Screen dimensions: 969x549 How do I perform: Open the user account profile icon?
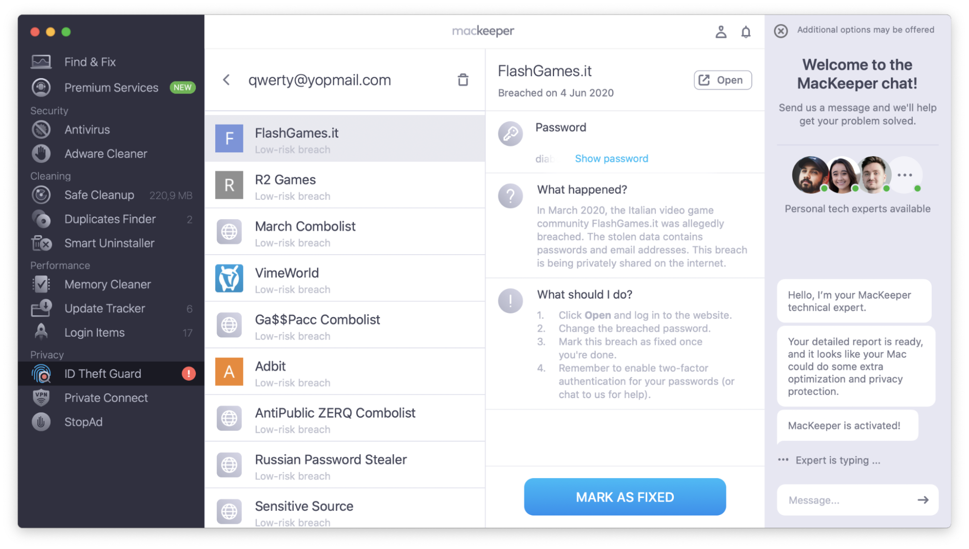tap(721, 32)
